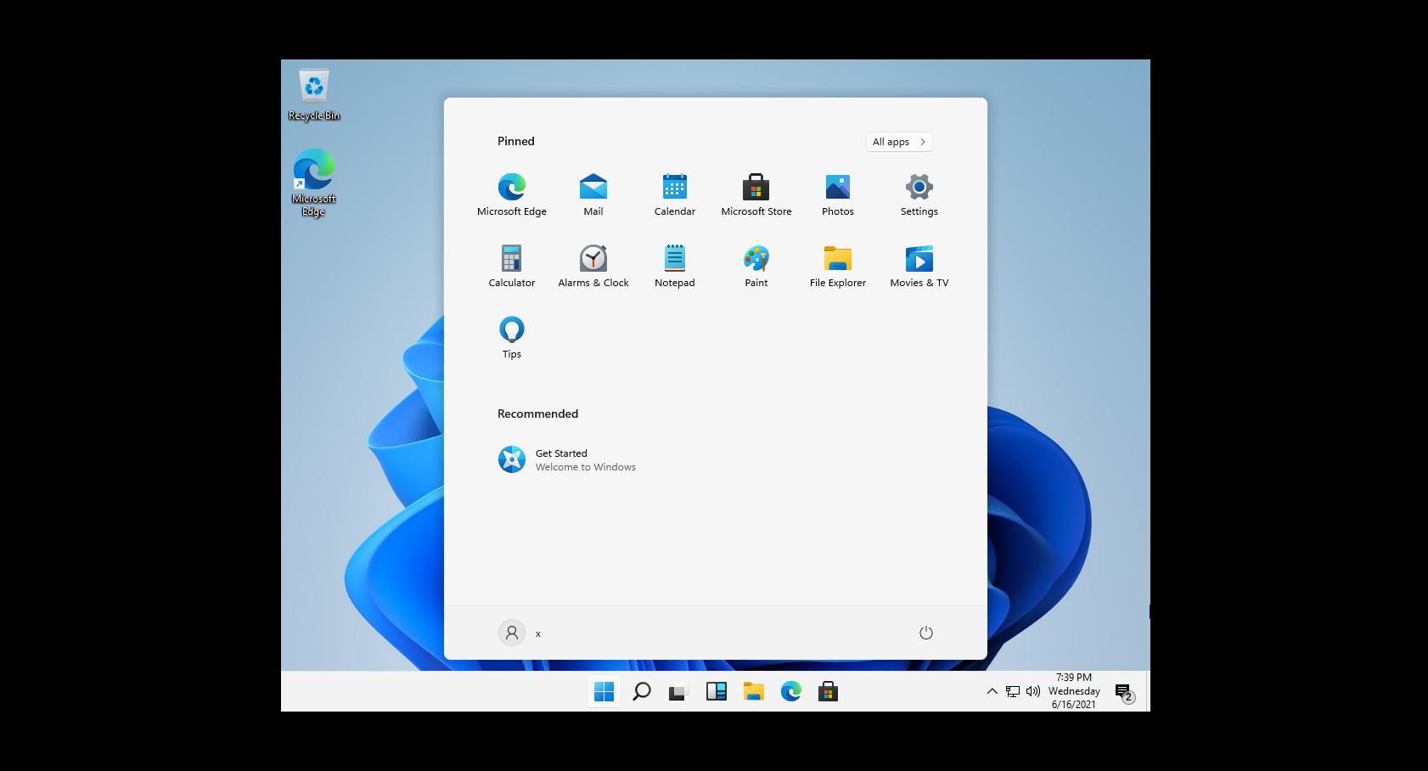Image resolution: width=1428 pixels, height=771 pixels.
Task: Launch the Mail app
Action: 593,194
